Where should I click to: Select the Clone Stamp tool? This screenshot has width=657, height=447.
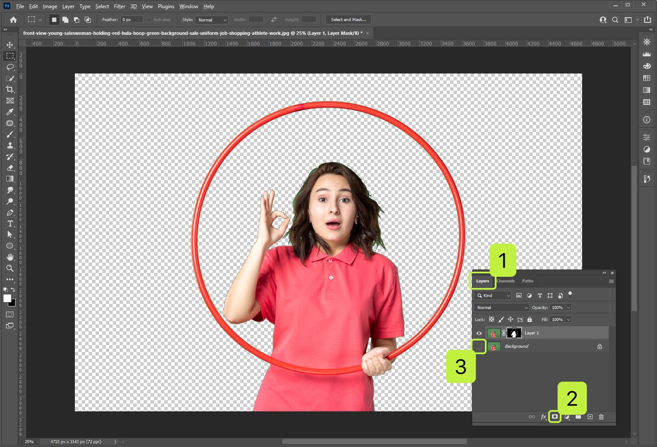(x=10, y=145)
